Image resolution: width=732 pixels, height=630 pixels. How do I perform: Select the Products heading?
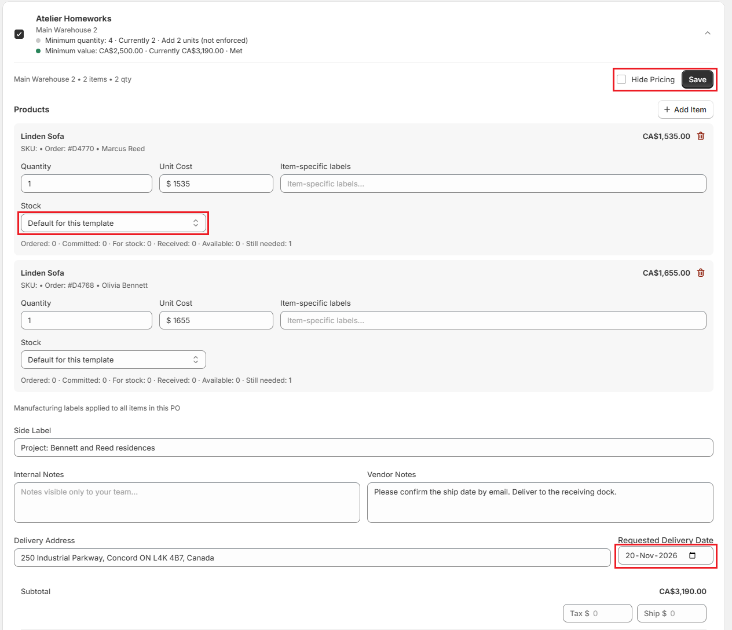[31, 109]
